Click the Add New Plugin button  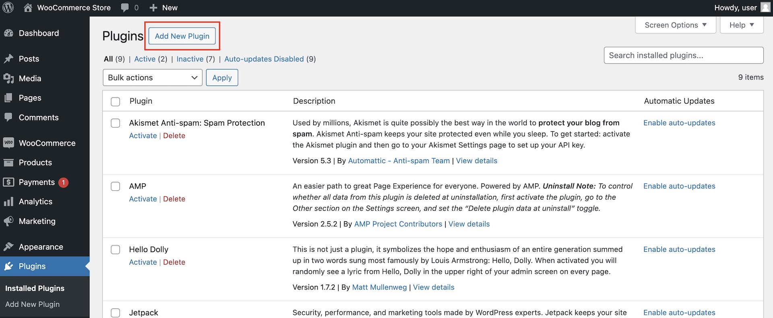[182, 36]
